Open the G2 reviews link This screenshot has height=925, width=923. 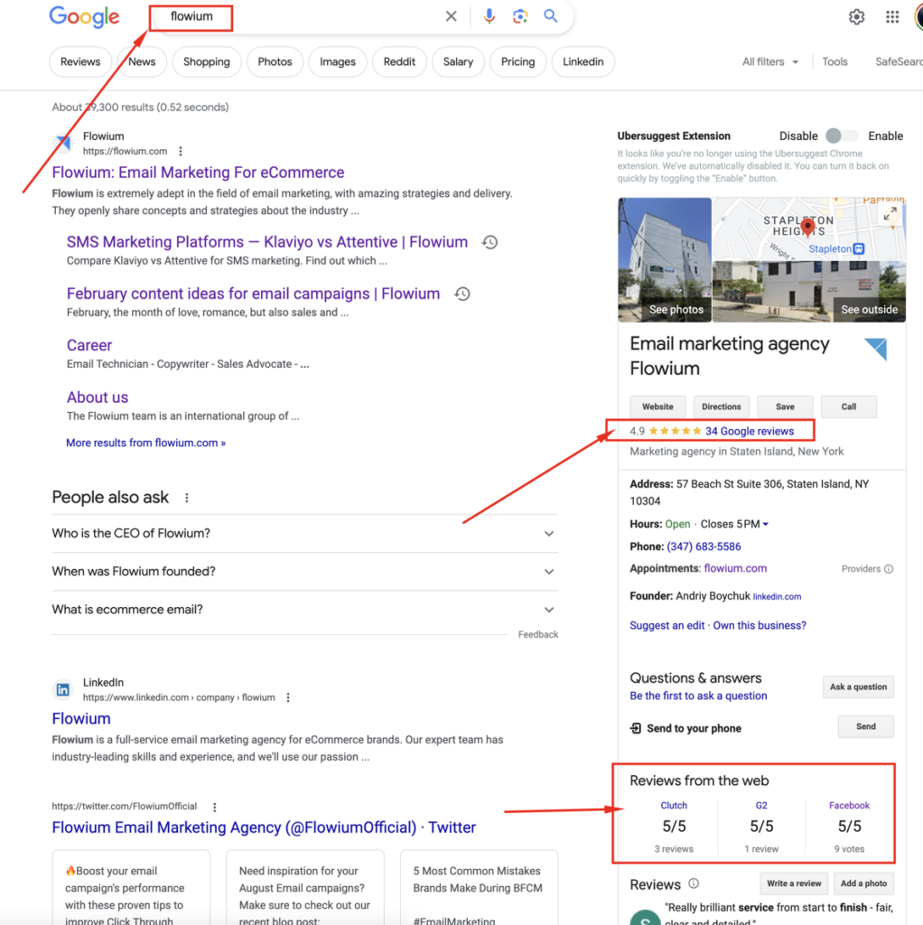pos(761,805)
